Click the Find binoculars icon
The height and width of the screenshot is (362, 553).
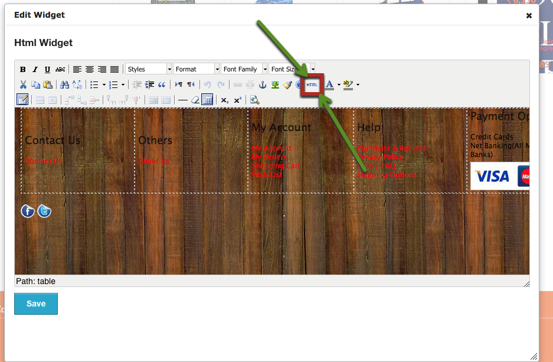click(64, 85)
